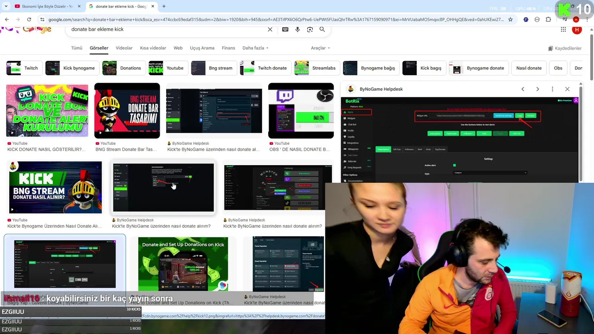This screenshot has height=334, width=594.
Task: Filter images by 'Nasıl donate' chip
Action: [529, 68]
